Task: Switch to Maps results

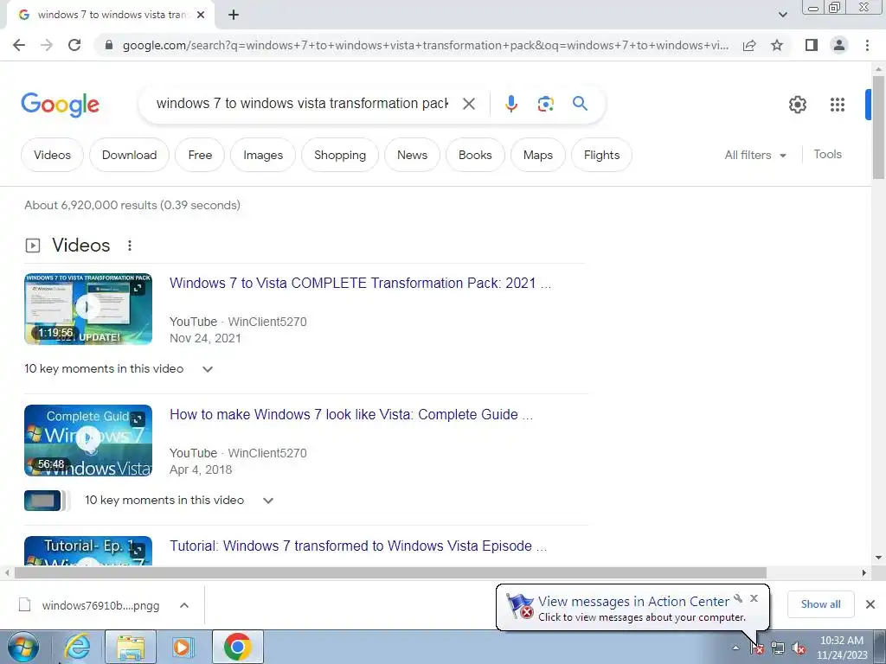Action: 538,155
